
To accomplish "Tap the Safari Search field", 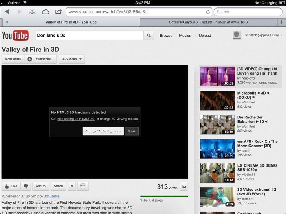I will [248, 12].
